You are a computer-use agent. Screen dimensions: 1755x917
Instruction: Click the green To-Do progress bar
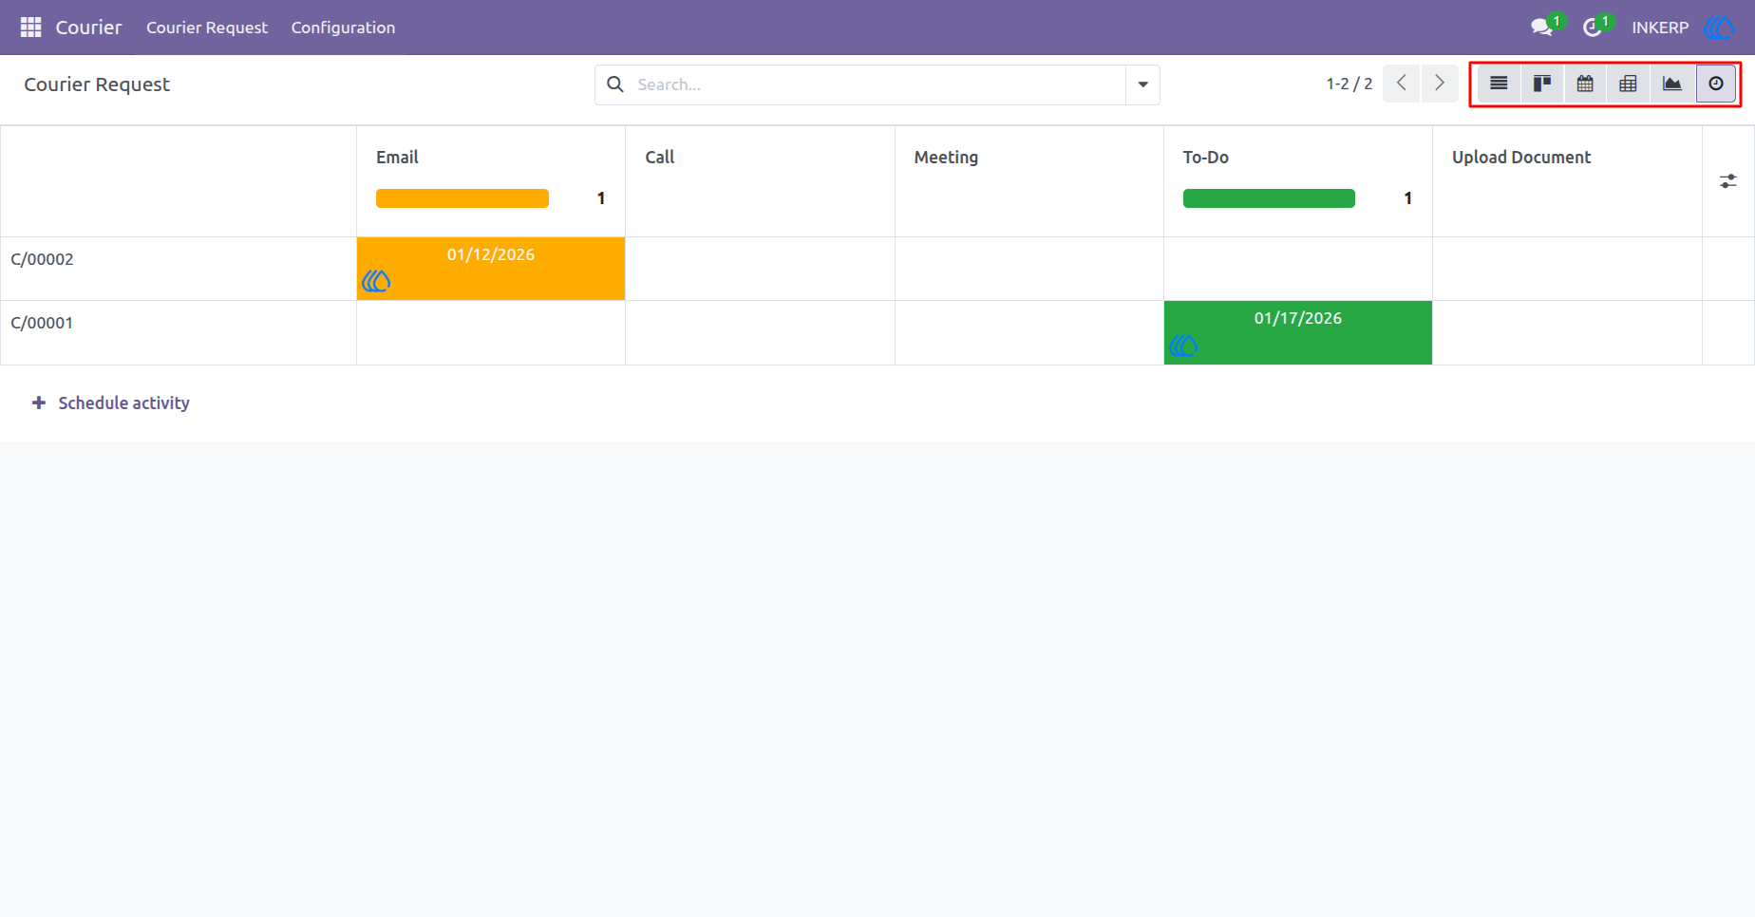[1269, 198]
